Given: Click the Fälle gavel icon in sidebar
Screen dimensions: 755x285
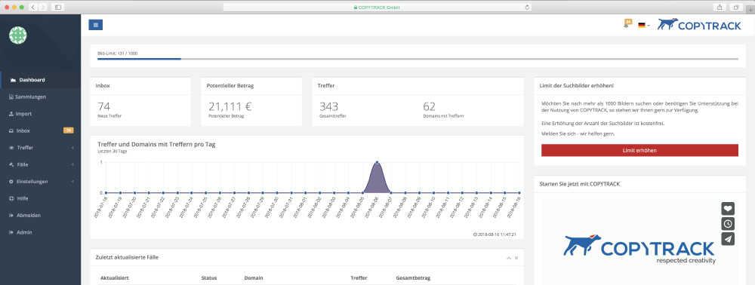Looking at the screenshot, I should [x=11, y=164].
